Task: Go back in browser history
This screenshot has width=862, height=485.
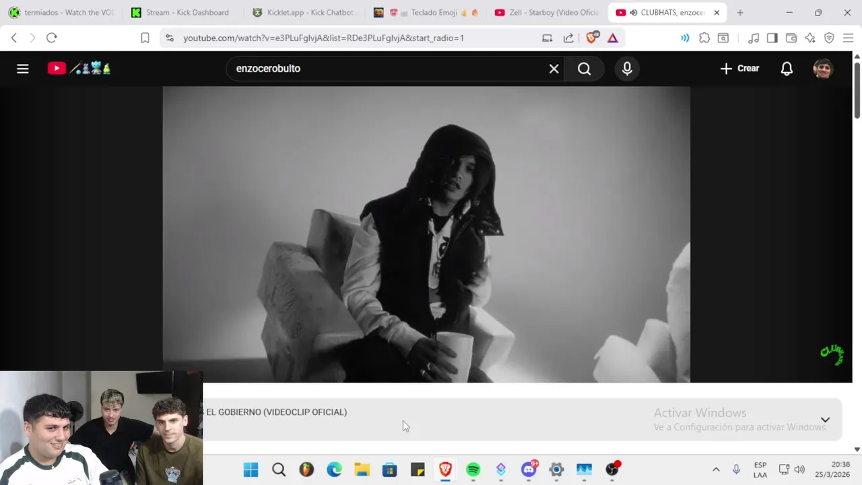Action: click(14, 38)
